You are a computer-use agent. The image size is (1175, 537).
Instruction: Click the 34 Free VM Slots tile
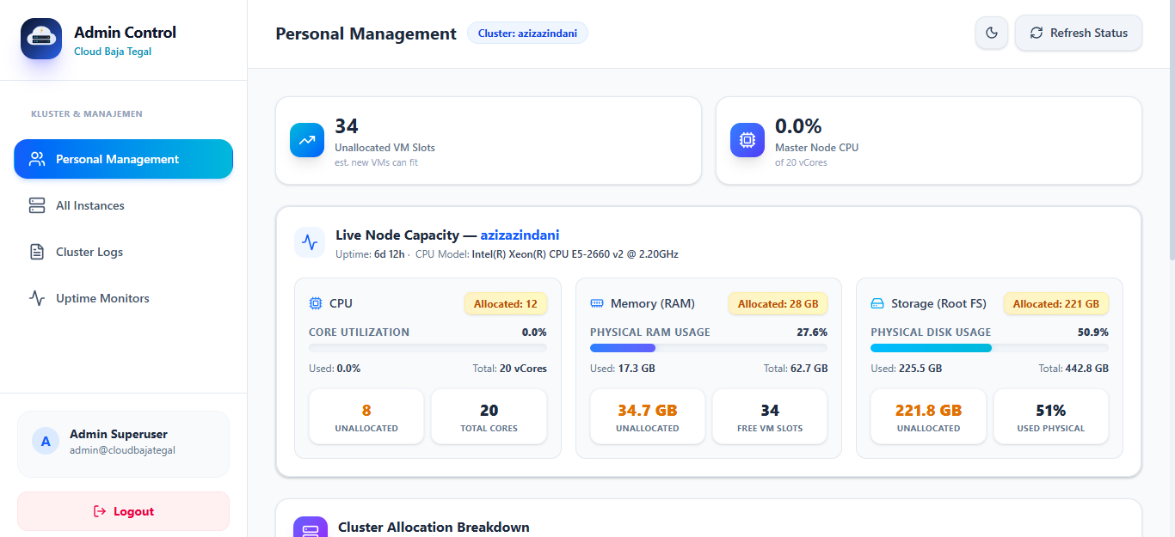click(770, 417)
